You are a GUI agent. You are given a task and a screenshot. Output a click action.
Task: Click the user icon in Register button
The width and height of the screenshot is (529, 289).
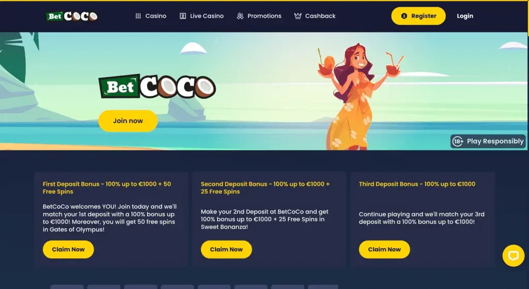pos(404,16)
